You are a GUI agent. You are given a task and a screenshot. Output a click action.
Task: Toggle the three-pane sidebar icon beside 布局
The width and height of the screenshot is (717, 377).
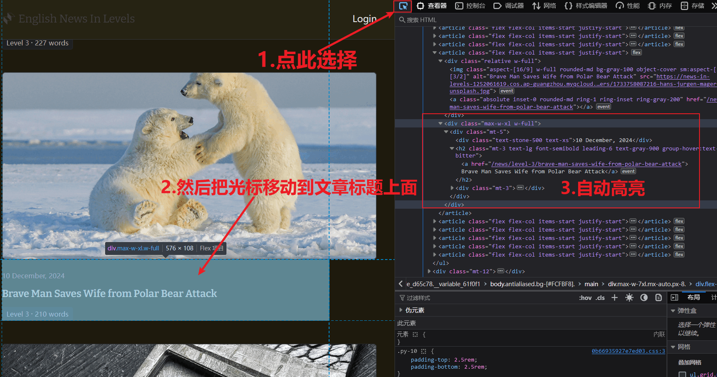click(674, 297)
